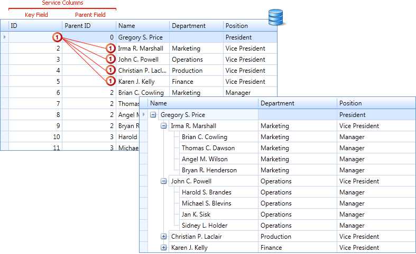The image size is (416, 254).
Task: Collapse the John C. Powell node
Action: pos(164,181)
